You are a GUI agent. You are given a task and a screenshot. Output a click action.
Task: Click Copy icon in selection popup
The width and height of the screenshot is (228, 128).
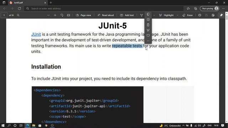(x=148, y=14)
